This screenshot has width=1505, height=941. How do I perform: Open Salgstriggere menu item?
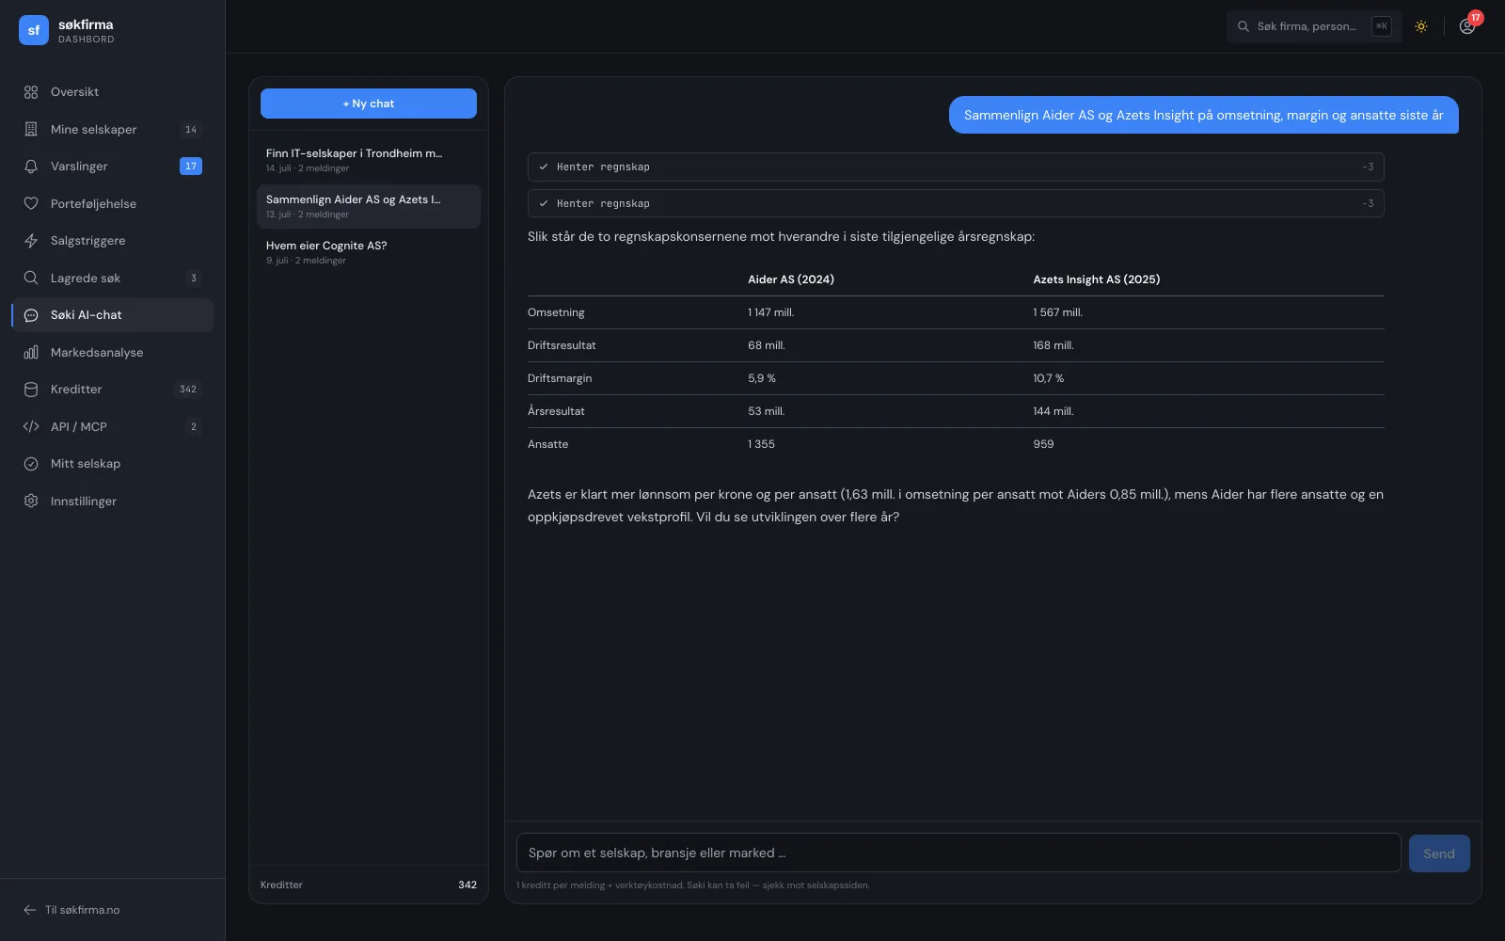click(x=112, y=241)
